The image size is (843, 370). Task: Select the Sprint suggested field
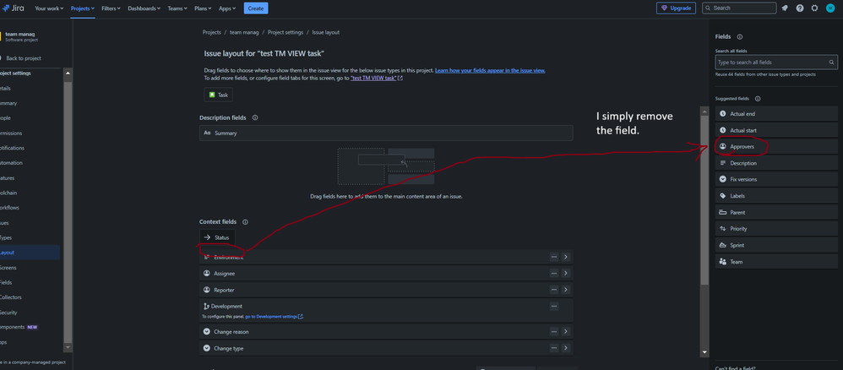[x=776, y=245]
